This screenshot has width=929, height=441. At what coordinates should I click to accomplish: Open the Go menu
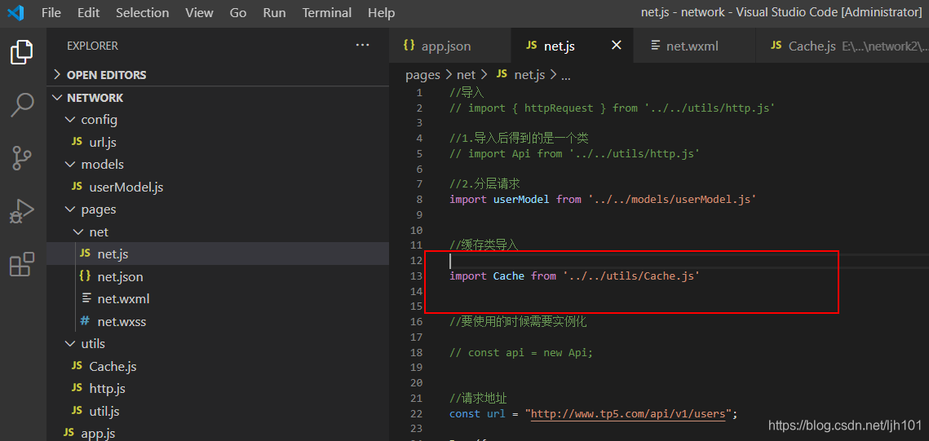(238, 12)
